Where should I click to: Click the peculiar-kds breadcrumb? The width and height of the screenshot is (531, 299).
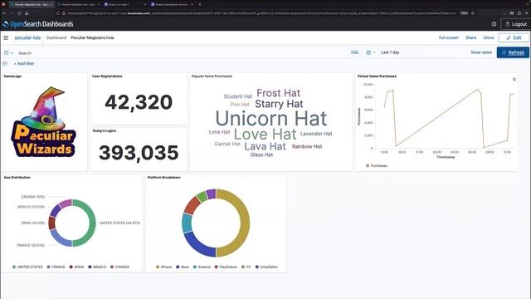[x=27, y=37]
